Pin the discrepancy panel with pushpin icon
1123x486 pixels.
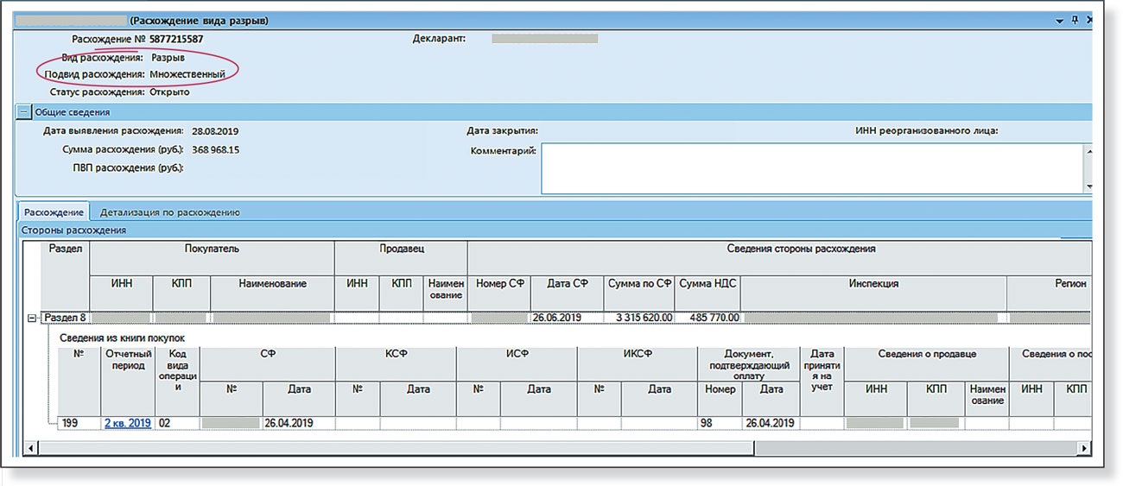pyautogui.click(x=1075, y=21)
